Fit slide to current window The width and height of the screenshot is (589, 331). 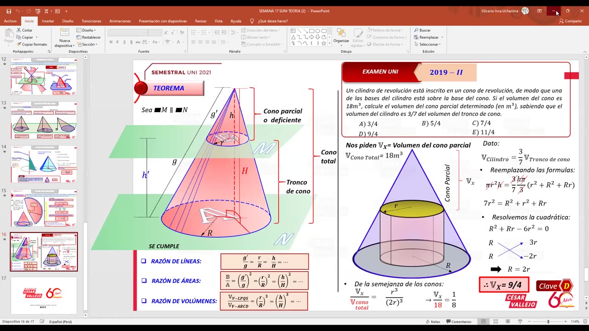(584, 322)
